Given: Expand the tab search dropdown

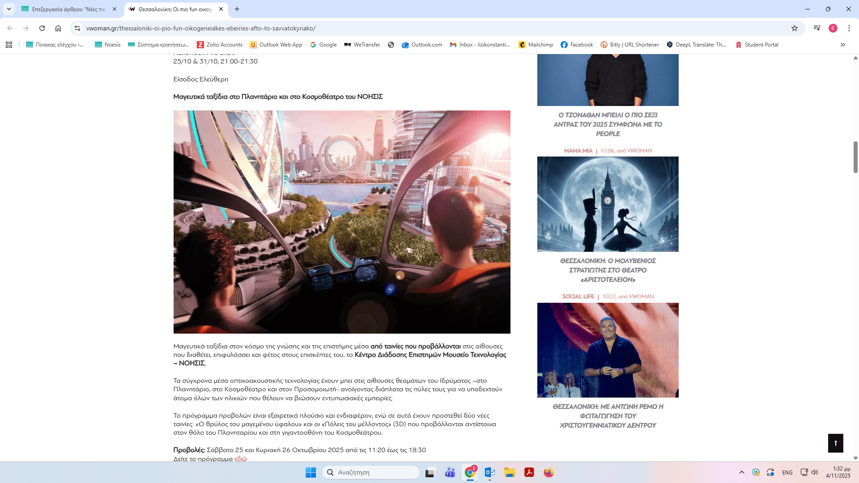Looking at the screenshot, I should click(9, 9).
